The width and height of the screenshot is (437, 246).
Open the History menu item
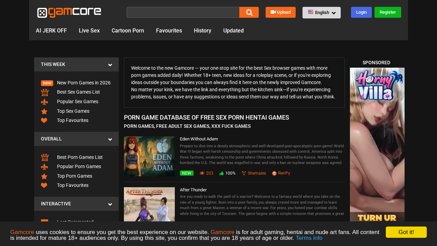click(202, 31)
